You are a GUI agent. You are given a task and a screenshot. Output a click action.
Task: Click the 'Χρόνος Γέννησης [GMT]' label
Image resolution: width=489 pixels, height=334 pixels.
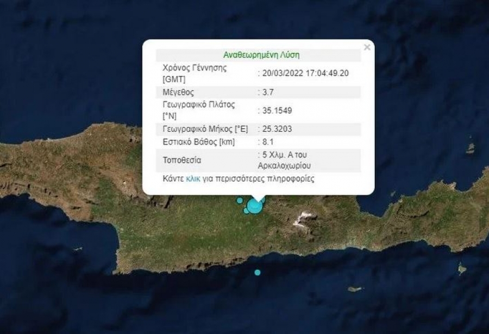(x=195, y=73)
